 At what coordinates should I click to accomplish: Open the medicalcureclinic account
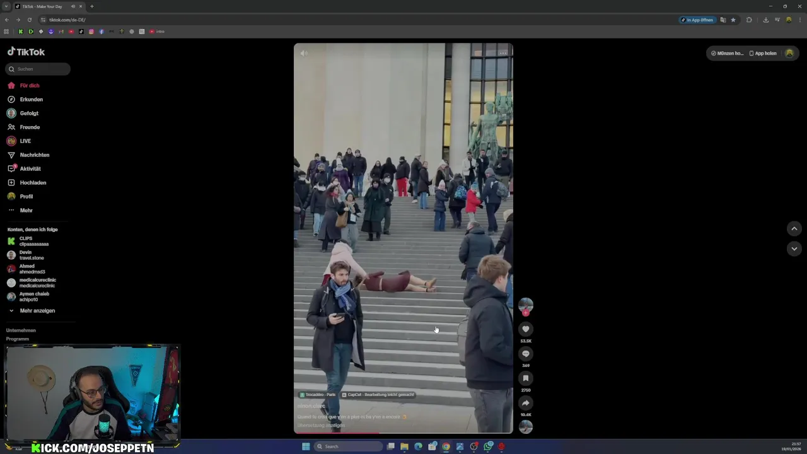(32, 282)
